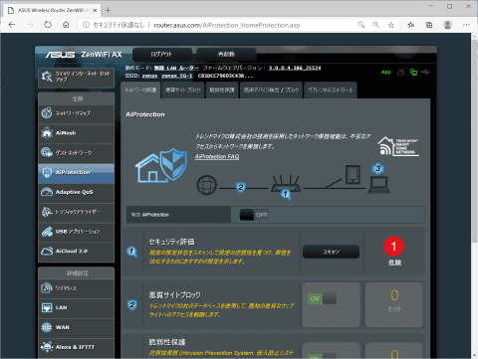Open the browser home page

pyautogui.click(x=66, y=25)
